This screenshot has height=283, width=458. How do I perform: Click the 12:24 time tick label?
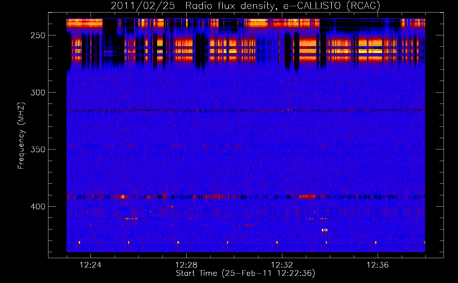click(x=91, y=265)
